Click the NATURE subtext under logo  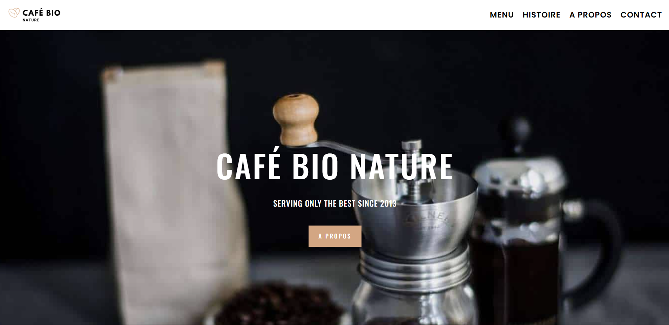coord(31,20)
